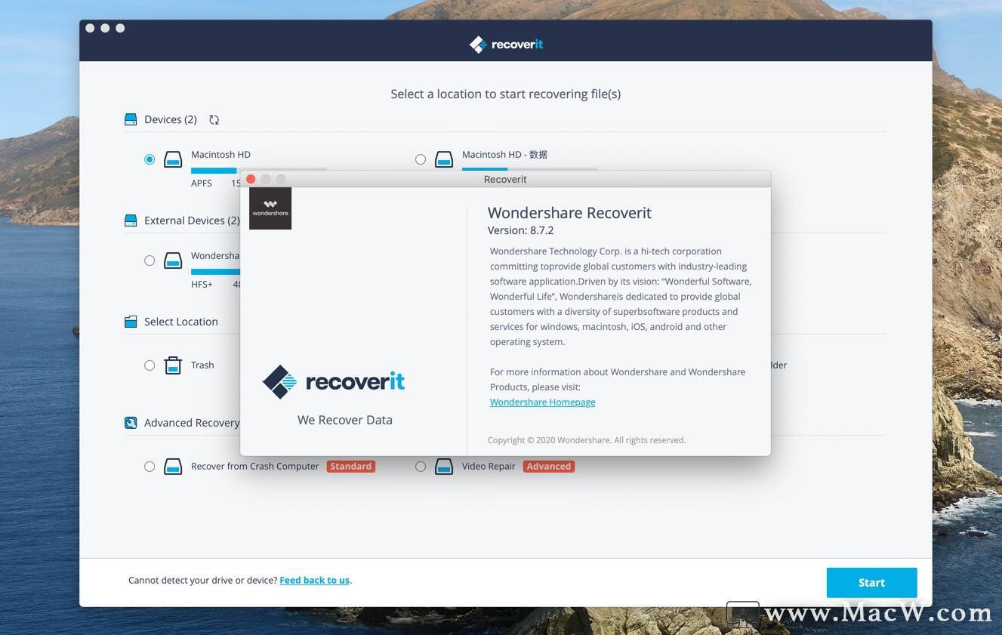Select Recover from Crash Computer radio button
The image size is (1002, 635).
(150, 467)
